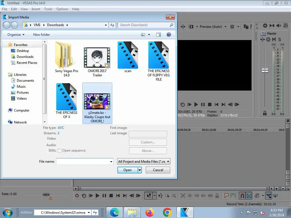Open Firefox from the taskbar
The height and width of the screenshot is (218, 291).
149,212
